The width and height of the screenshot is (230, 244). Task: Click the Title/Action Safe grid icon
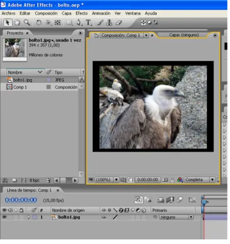[123, 180]
